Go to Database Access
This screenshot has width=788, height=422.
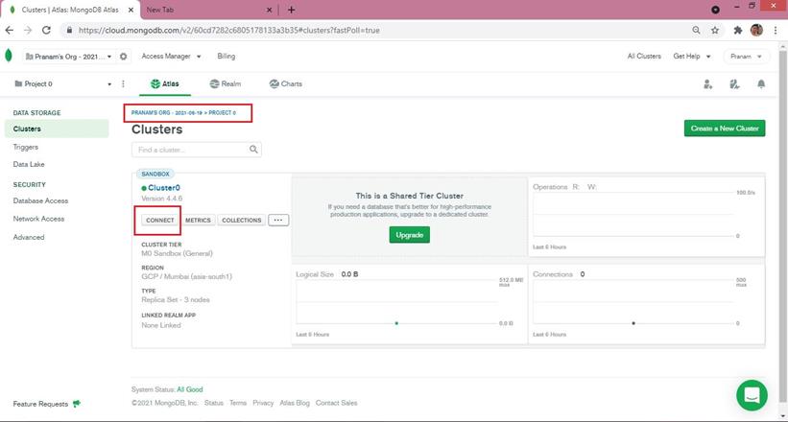tap(40, 200)
